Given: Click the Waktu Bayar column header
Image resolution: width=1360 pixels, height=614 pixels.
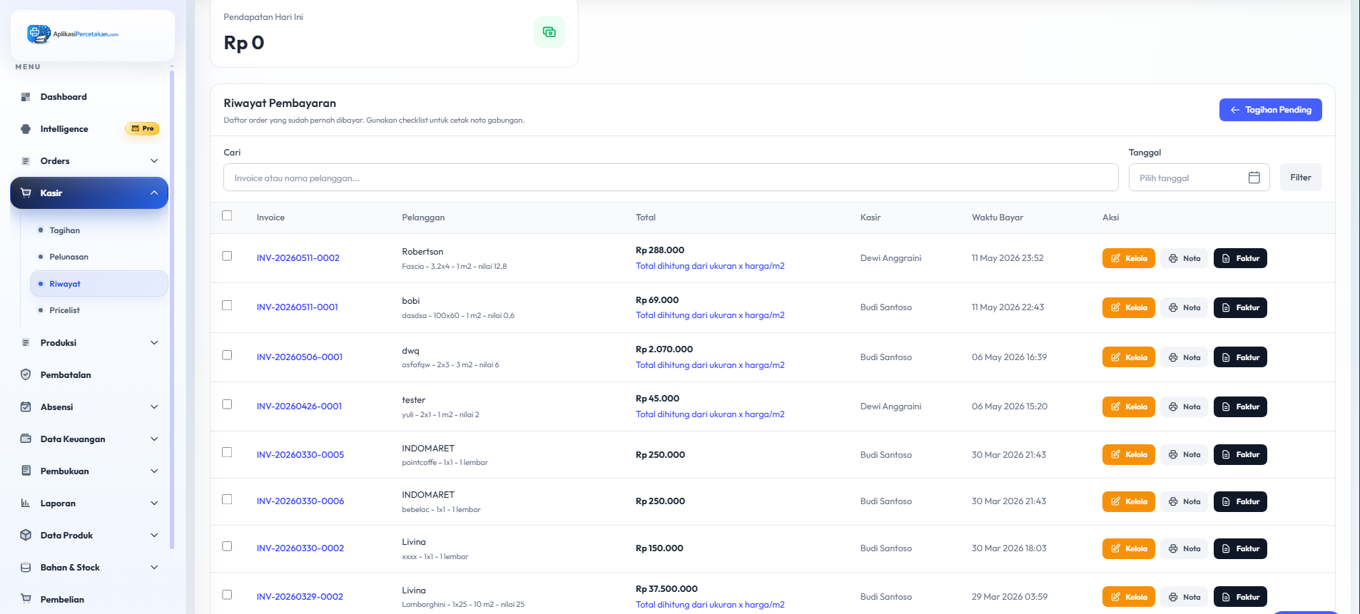Looking at the screenshot, I should (998, 218).
